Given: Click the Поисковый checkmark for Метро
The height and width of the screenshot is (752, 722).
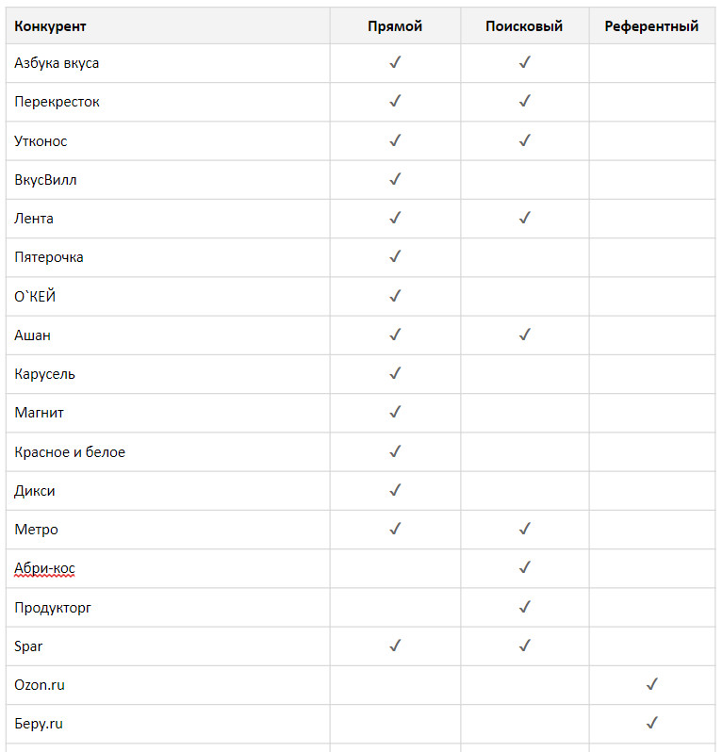Looking at the screenshot, I should point(525,530).
